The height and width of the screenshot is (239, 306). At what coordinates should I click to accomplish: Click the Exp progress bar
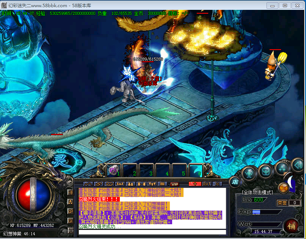pos(267,212)
